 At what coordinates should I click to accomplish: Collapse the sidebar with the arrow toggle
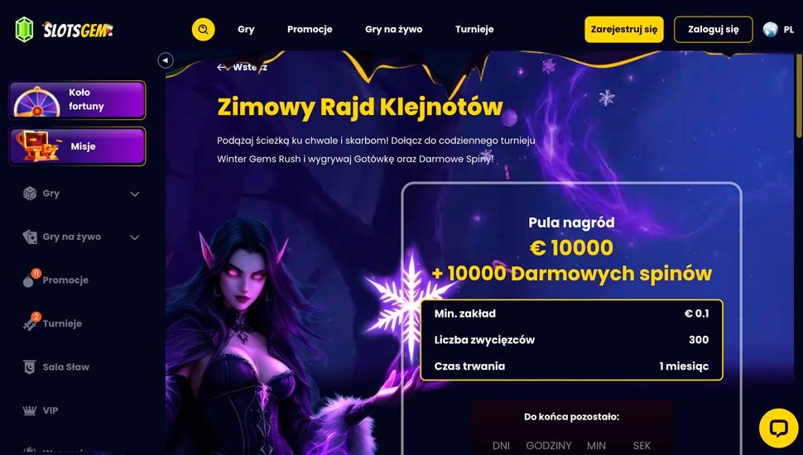[166, 60]
